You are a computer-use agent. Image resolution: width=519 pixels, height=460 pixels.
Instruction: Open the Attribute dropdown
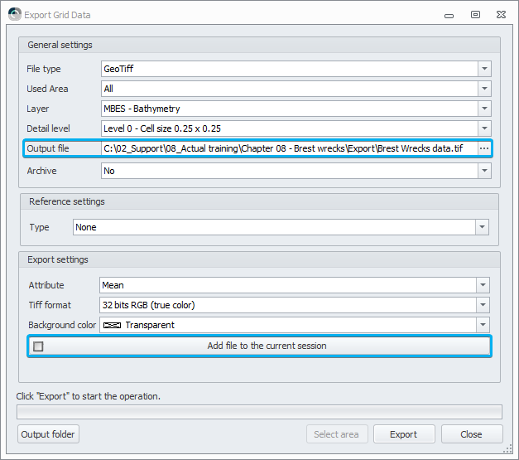pos(483,285)
